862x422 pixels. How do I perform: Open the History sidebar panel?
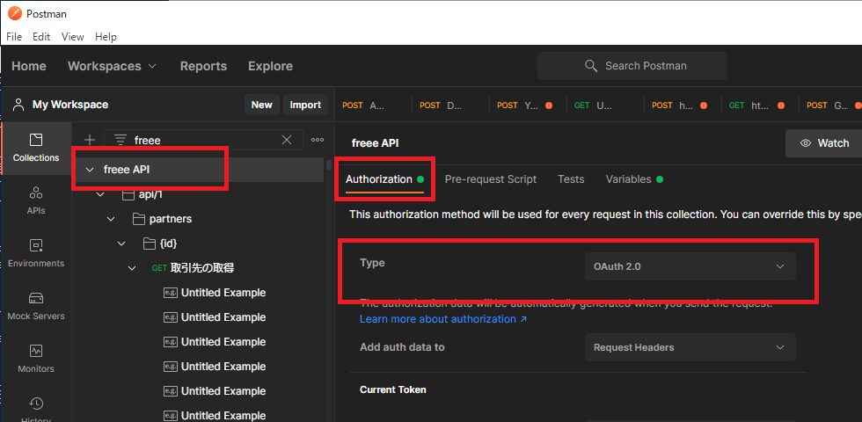point(36,410)
